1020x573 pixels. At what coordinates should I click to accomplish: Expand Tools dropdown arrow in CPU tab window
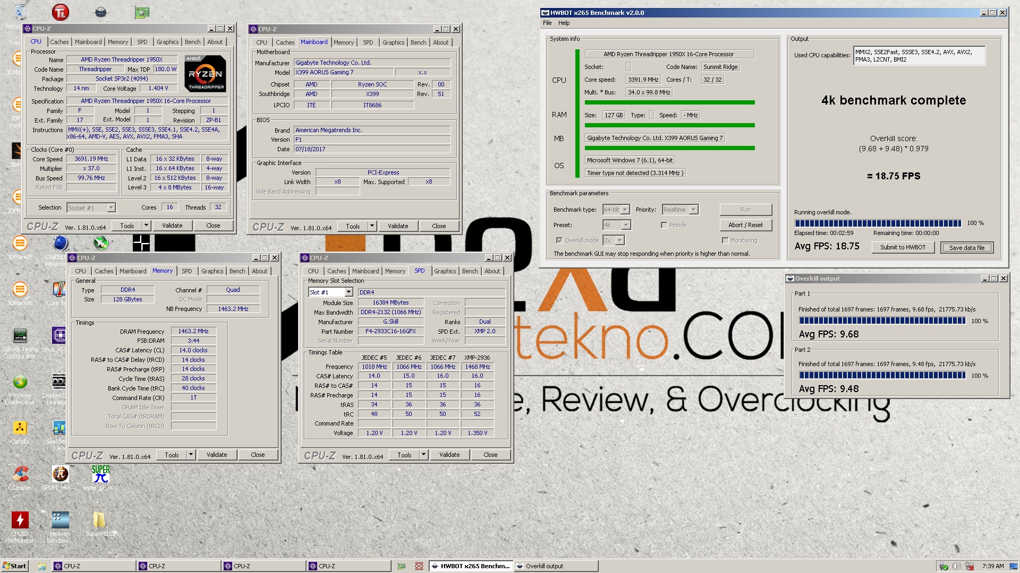point(146,225)
